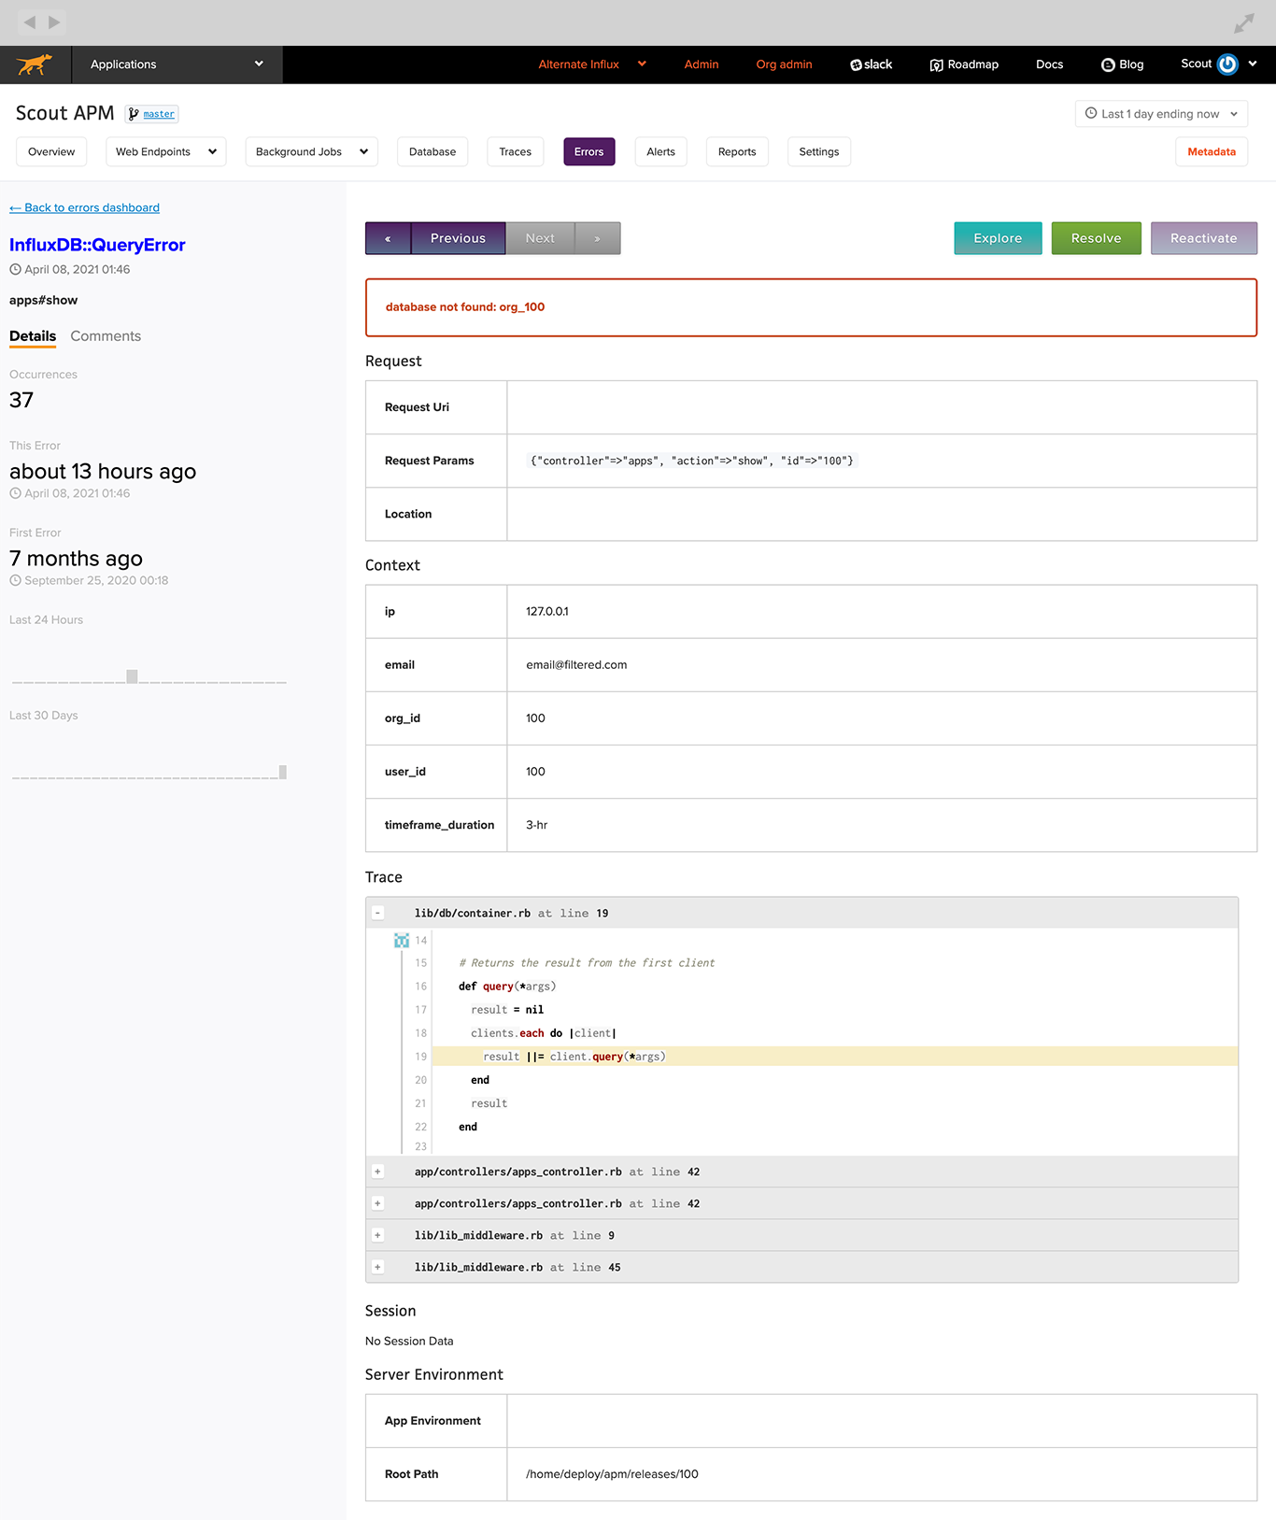Click the apps#show label

click(x=44, y=300)
